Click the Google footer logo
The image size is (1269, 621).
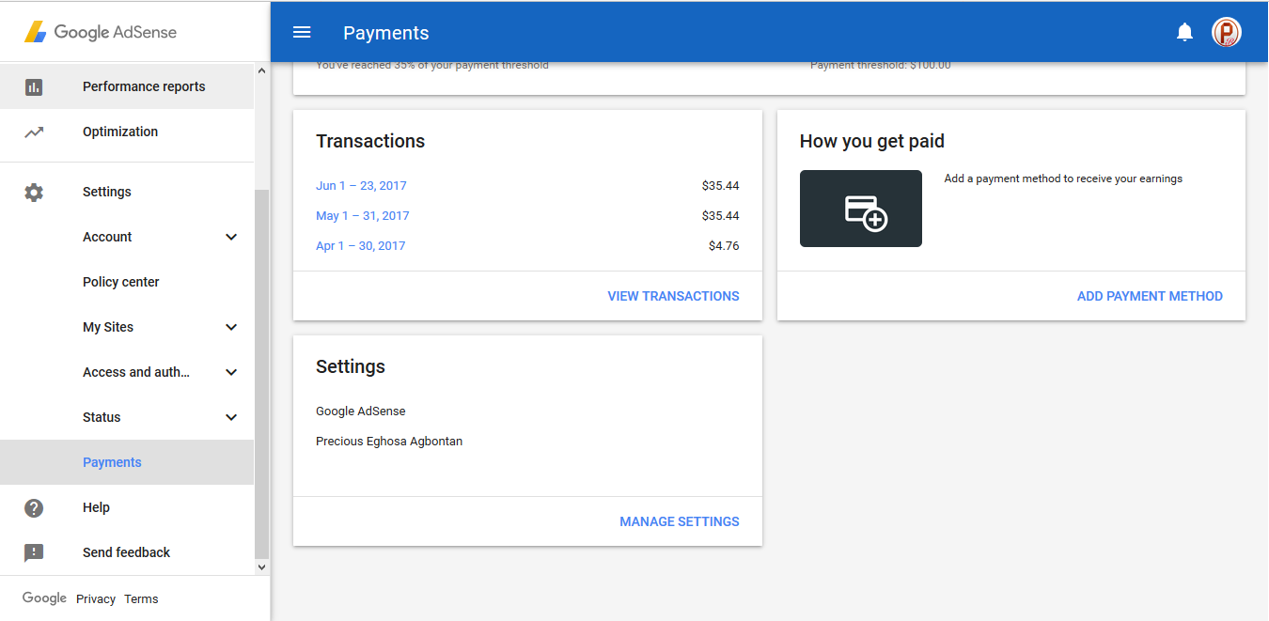click(x=44, y=598)
